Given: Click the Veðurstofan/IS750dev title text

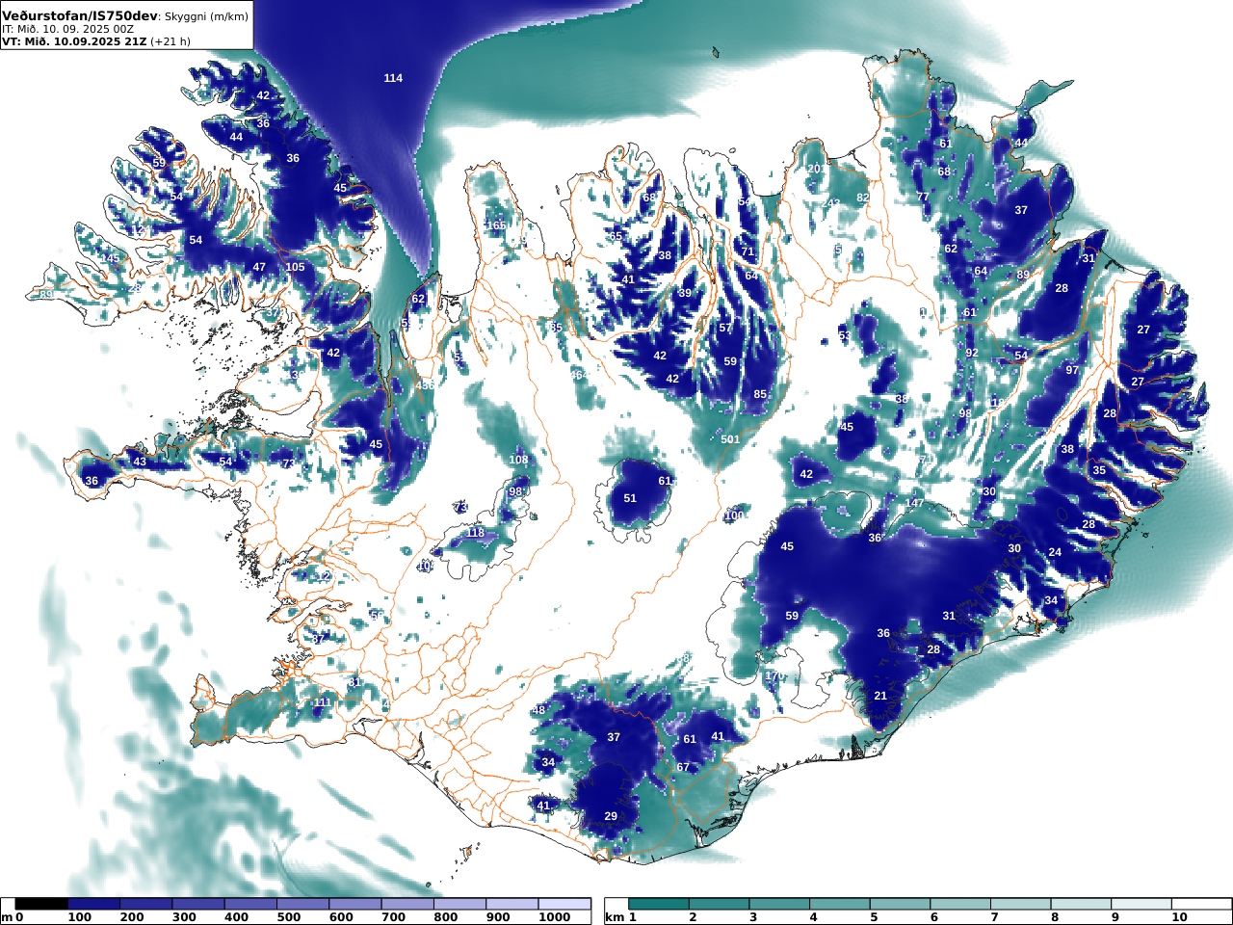Looking at the screenshot, I should click(79, 16).
